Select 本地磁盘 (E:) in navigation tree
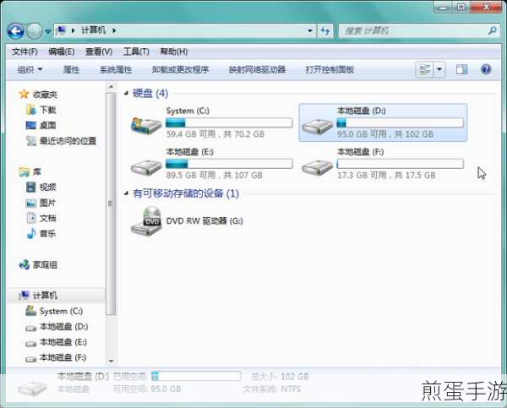The width and height of the screenshot is (507, 408). point(56,342)
